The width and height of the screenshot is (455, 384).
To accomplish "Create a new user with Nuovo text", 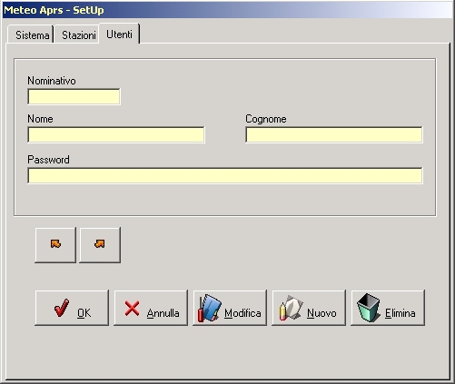I will (321, 313).
